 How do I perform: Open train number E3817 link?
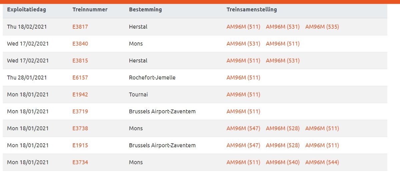pyautogui.click(x=80, y=27)
